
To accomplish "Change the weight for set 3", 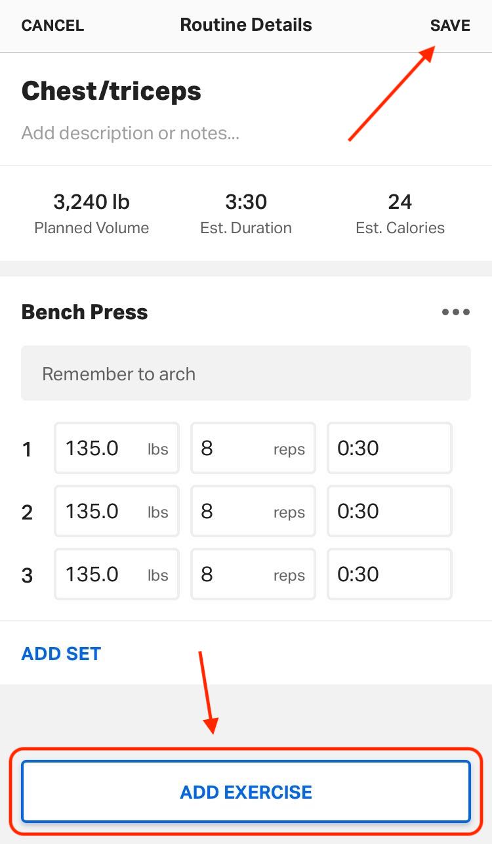I will (116, 574).
